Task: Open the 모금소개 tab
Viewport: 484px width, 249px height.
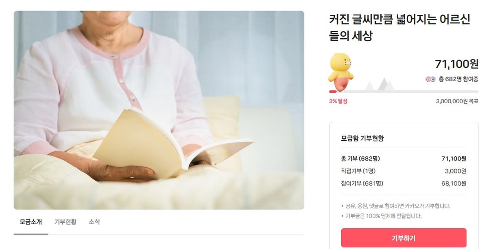Action: (31, 222)
